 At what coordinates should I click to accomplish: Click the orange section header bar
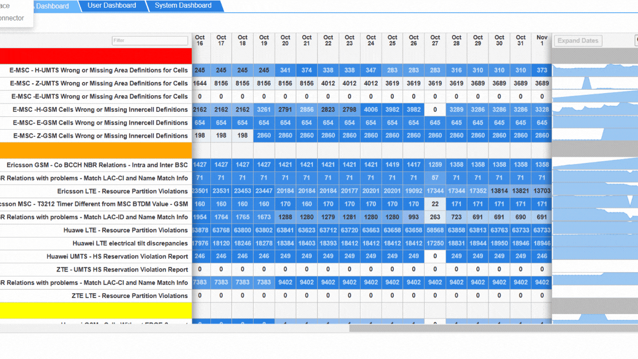pyautogui.click(x=96, y=150)
